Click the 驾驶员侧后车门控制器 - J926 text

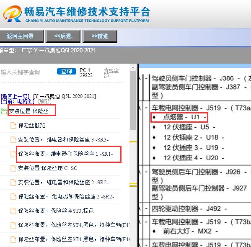pyautogui.click(x=196, y=172)
